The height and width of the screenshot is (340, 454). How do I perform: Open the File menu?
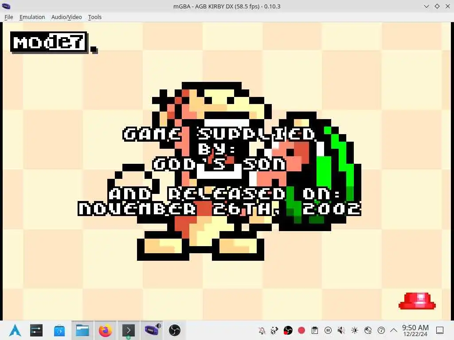9,17
